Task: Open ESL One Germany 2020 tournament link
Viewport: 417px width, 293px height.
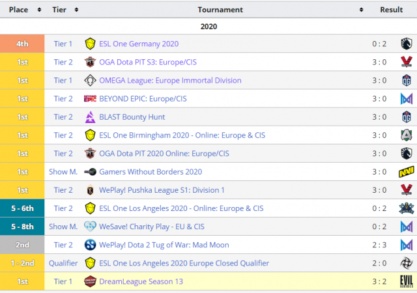Action: click(x=138, y=44)
